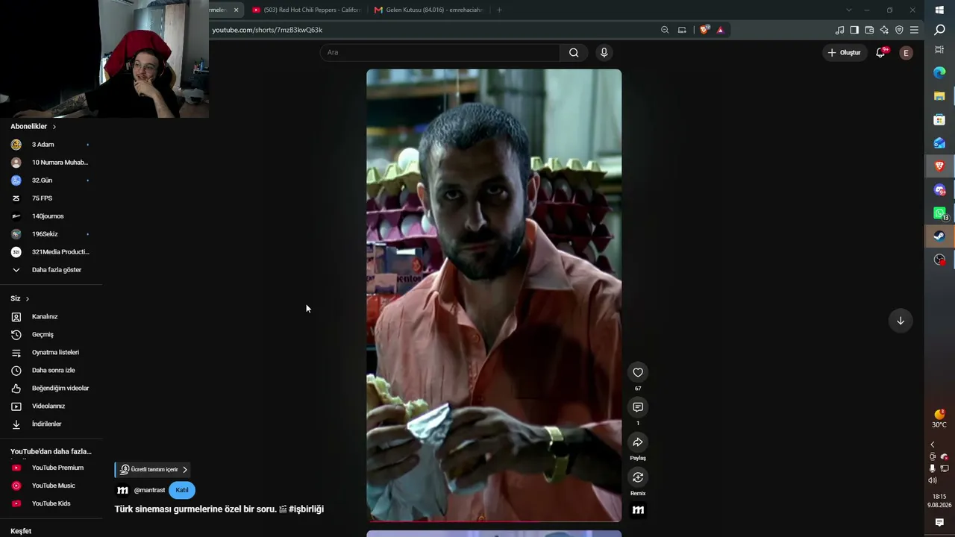
Task: Open the Brave Wallet icon
Action: (x=869, y=30)
